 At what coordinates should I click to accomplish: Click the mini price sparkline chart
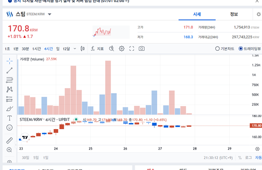point(111,32)
